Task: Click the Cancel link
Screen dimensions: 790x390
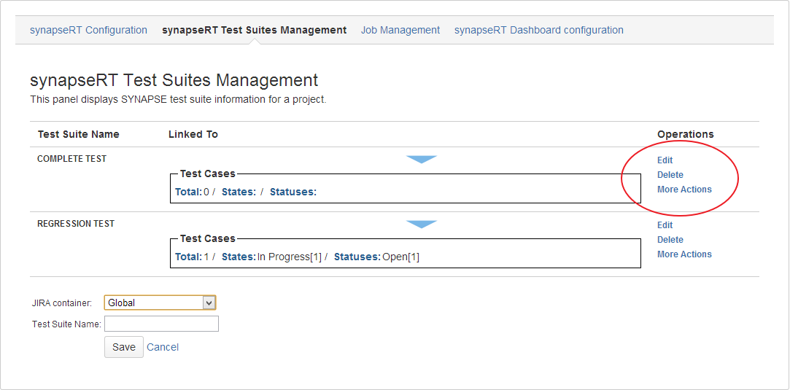Action: click(163, 347)
